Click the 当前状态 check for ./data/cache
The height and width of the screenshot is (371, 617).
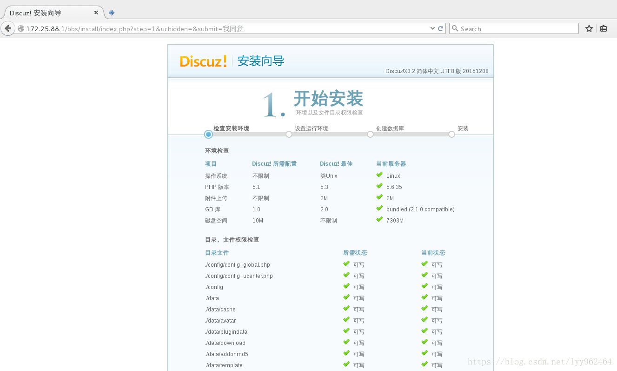click(x=425, y=309)
